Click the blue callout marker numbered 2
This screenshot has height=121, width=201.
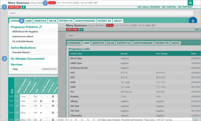22,20
